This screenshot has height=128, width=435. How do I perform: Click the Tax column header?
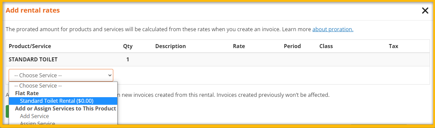(x=394, y=46)
